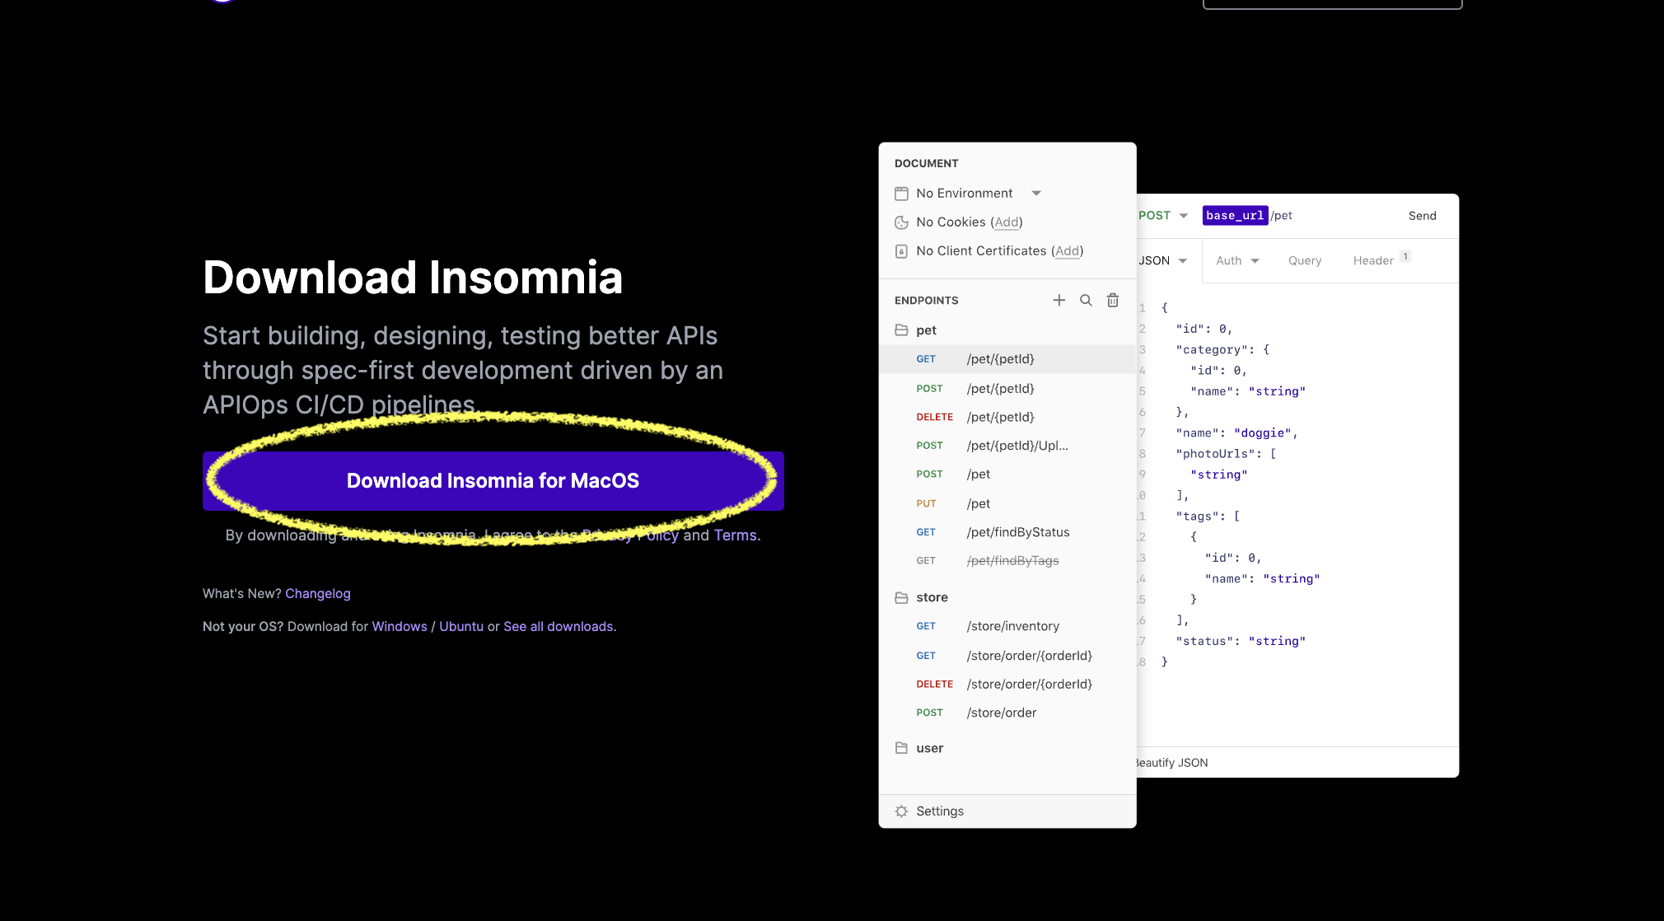Switch to the Query tab
Image resolution: width=1664 pixels, height=921 pixels.
(x=1304, y=260)
